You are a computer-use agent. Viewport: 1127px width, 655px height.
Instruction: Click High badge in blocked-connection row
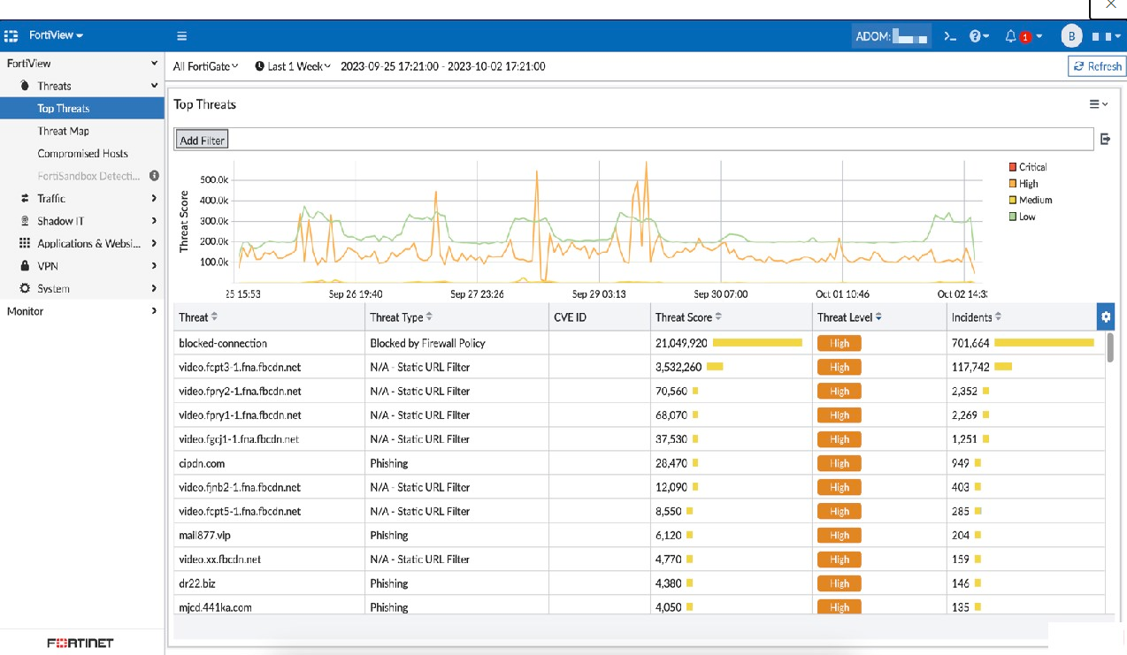(x=839, y=343)
